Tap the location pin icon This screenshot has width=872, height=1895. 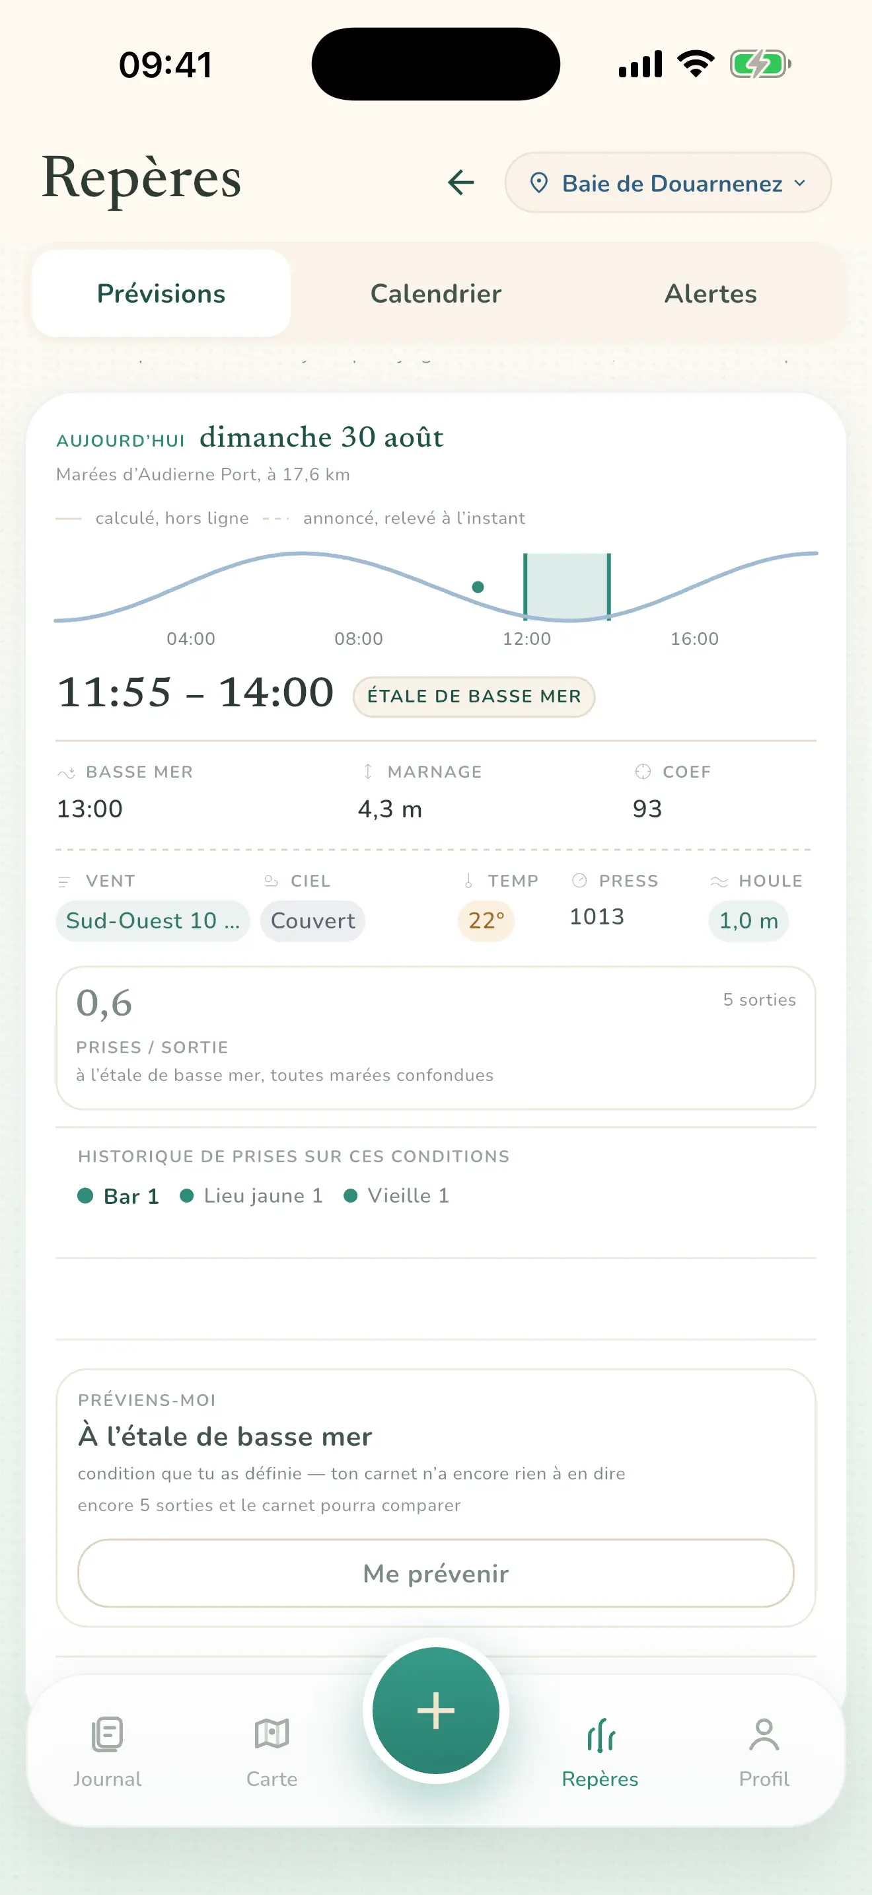pyautogui.click(x=539, y=182)
